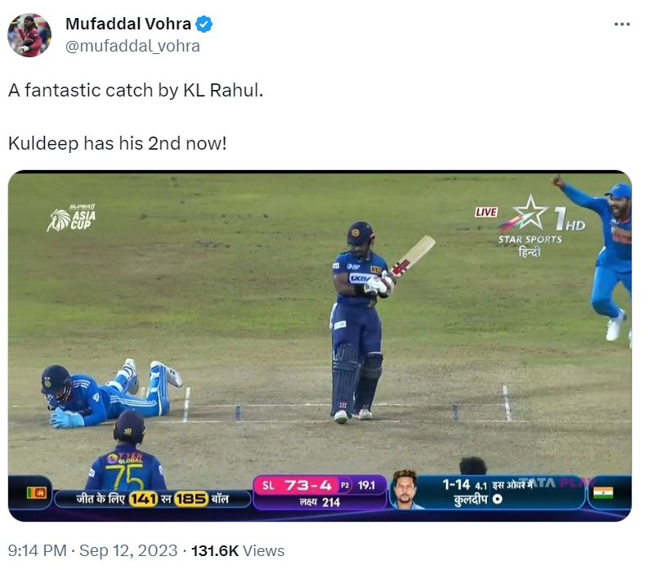Click the Asia Cup logo in the image
648x570 pixels.
71,217
